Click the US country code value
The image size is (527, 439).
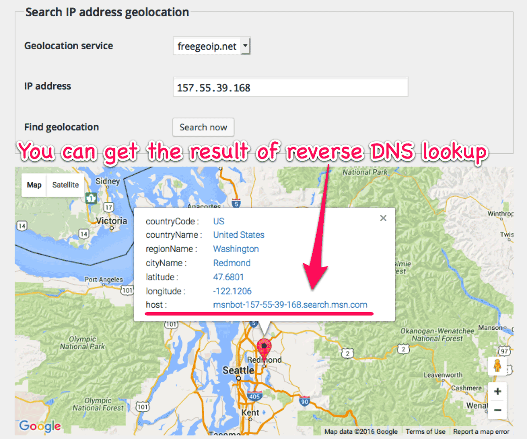(x=219, y=221)
